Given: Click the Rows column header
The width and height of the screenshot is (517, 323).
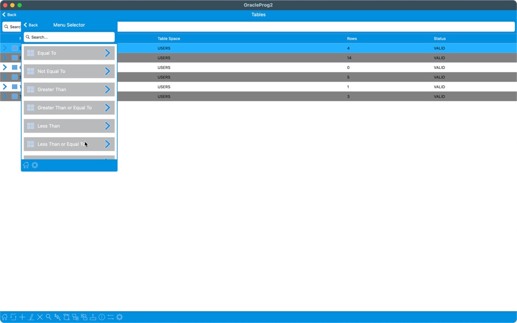Looking at the screenshot, I should [x=352, y=38].
